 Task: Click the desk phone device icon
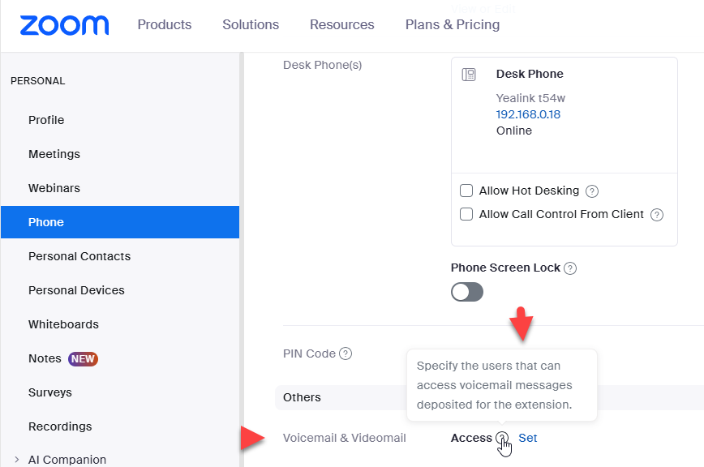tap(469, 75)
